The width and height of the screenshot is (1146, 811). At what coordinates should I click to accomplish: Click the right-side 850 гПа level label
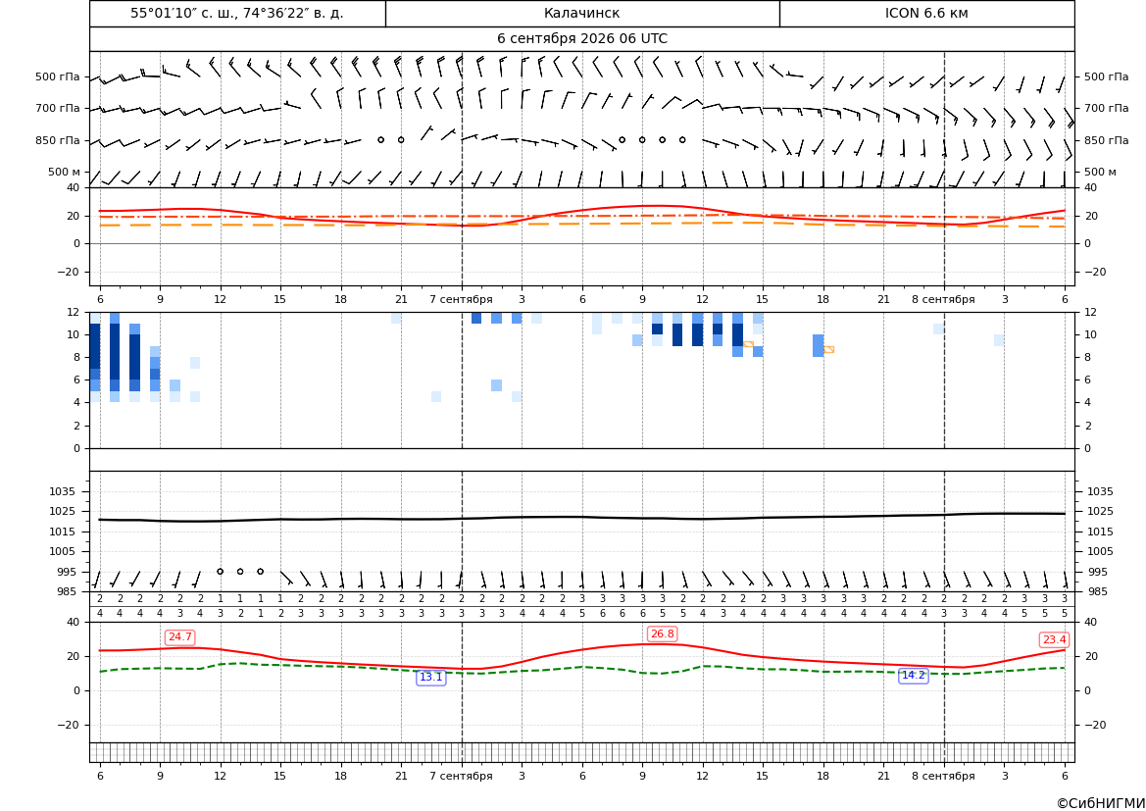coord(1106,140)
